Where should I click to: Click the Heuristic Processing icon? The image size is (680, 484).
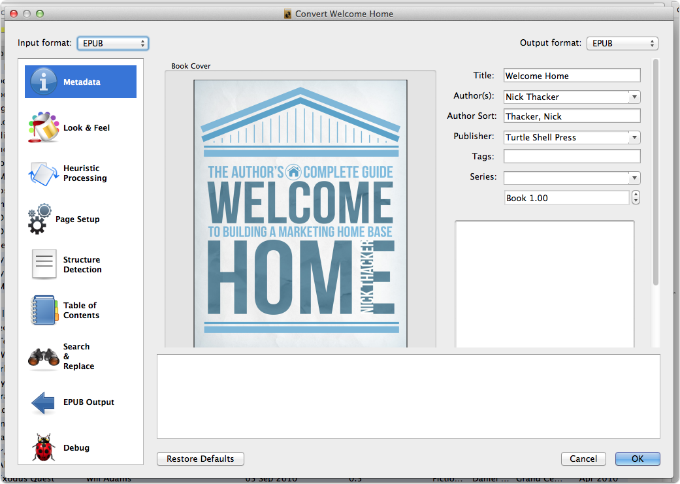click(x=44, y=174)
